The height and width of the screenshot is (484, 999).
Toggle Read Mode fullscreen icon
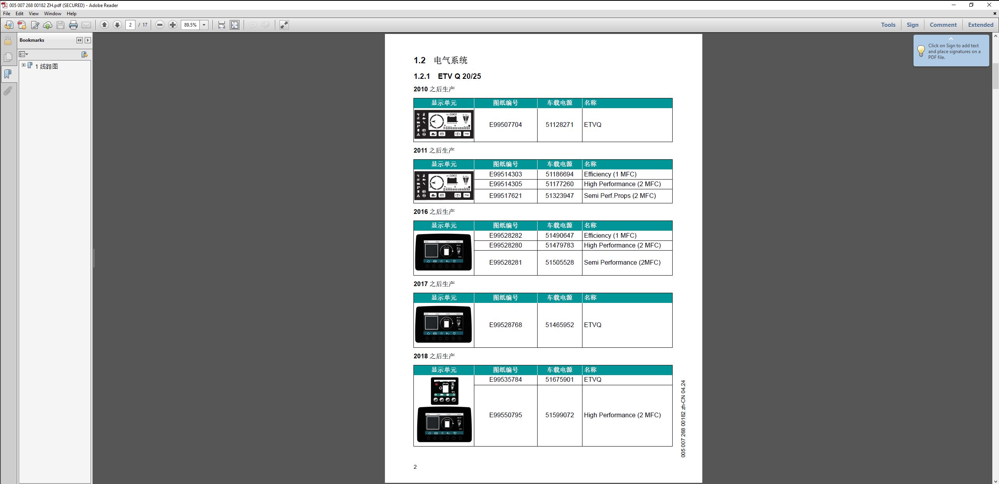click(x=284, y=25)
